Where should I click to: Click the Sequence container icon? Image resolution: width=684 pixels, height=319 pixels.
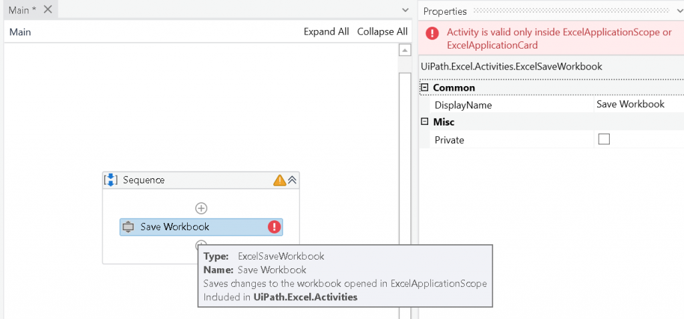pos(112,180)
